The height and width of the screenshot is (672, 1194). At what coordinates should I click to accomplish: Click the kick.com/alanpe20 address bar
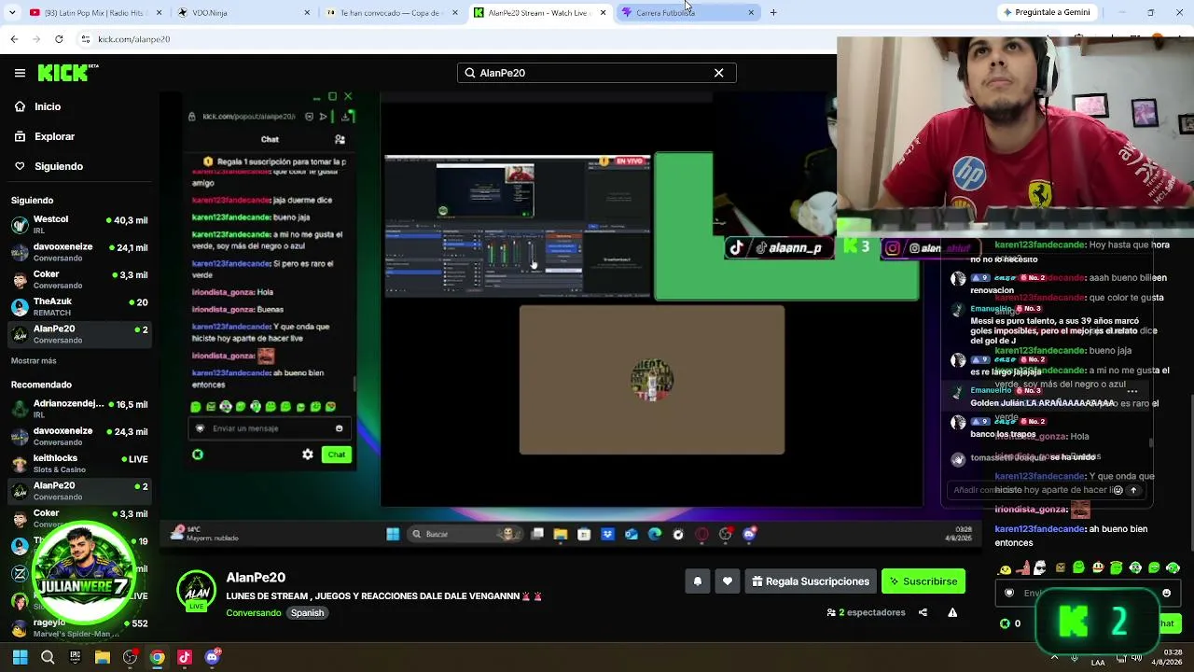click(x=134, y=39)
